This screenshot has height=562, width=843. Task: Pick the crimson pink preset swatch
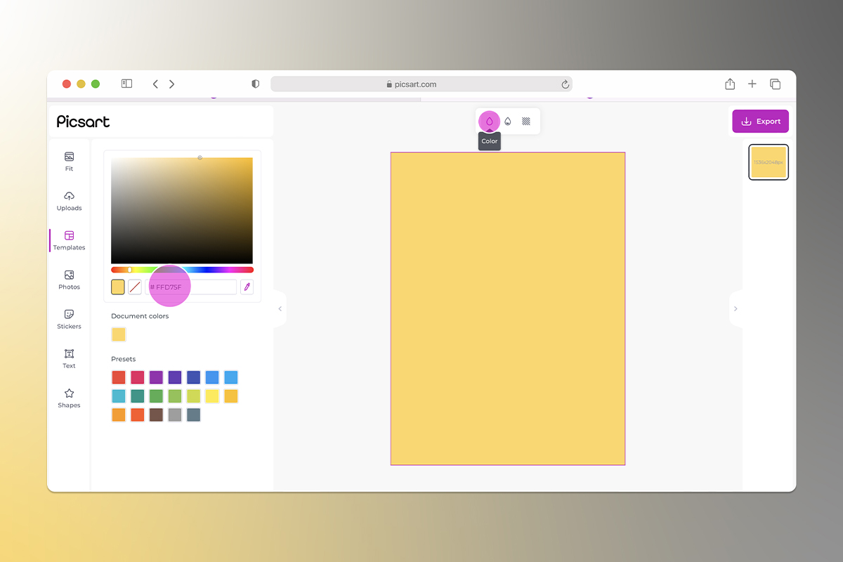pos(138,377)
